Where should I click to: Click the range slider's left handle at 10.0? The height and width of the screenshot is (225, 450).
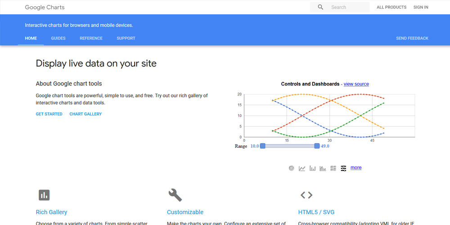click(262, 146)
